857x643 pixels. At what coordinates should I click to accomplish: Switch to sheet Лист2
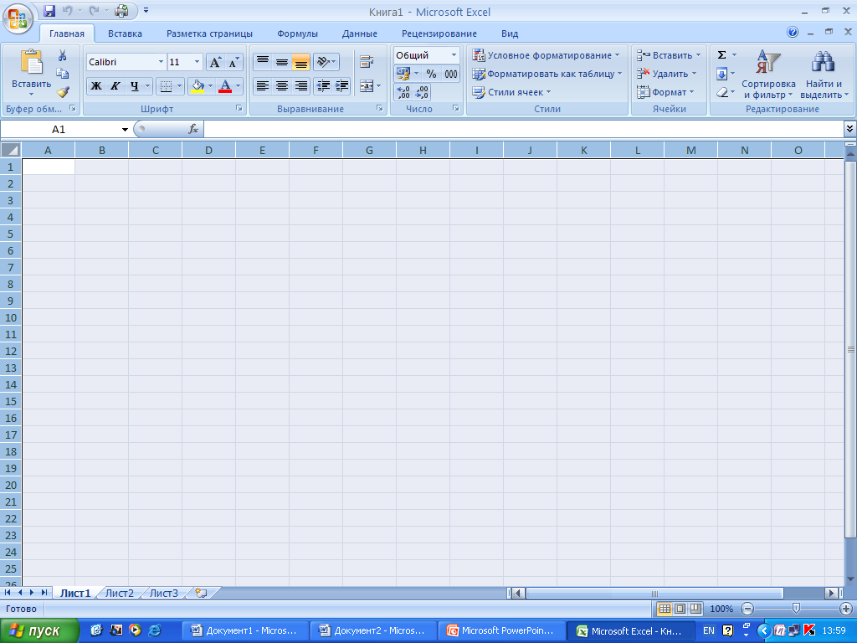click(119, 594)
